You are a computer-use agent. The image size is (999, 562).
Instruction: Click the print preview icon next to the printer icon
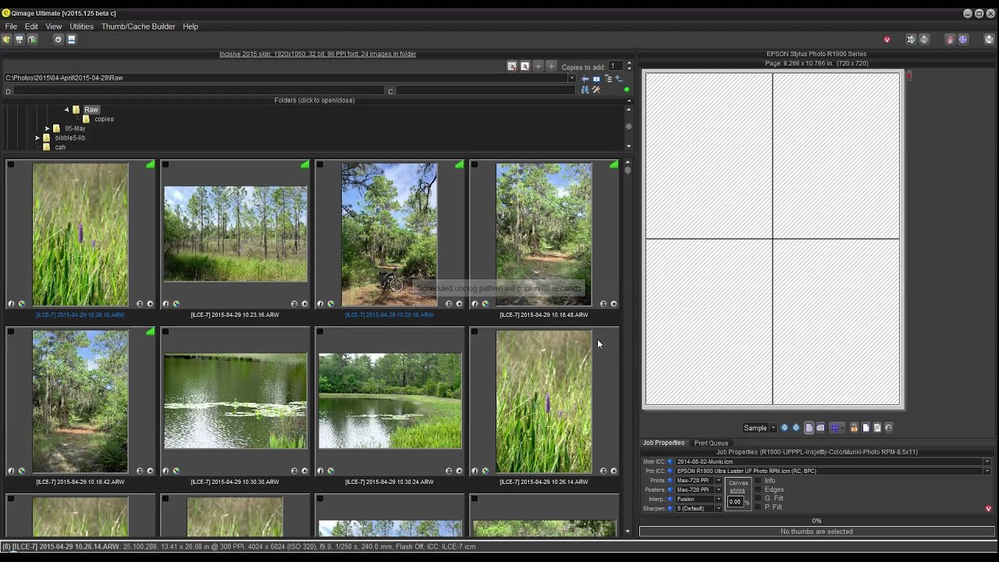(910, 40)
